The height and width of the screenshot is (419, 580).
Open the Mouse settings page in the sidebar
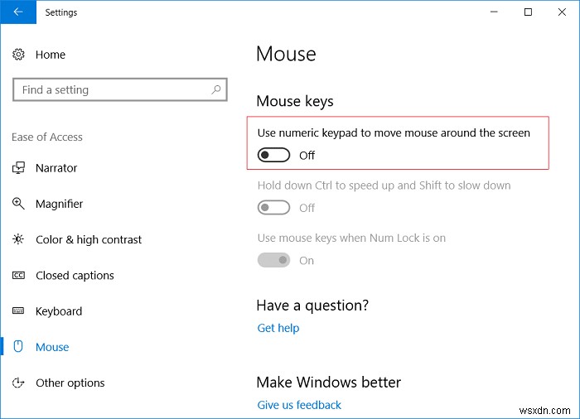[x=52, y=347]
